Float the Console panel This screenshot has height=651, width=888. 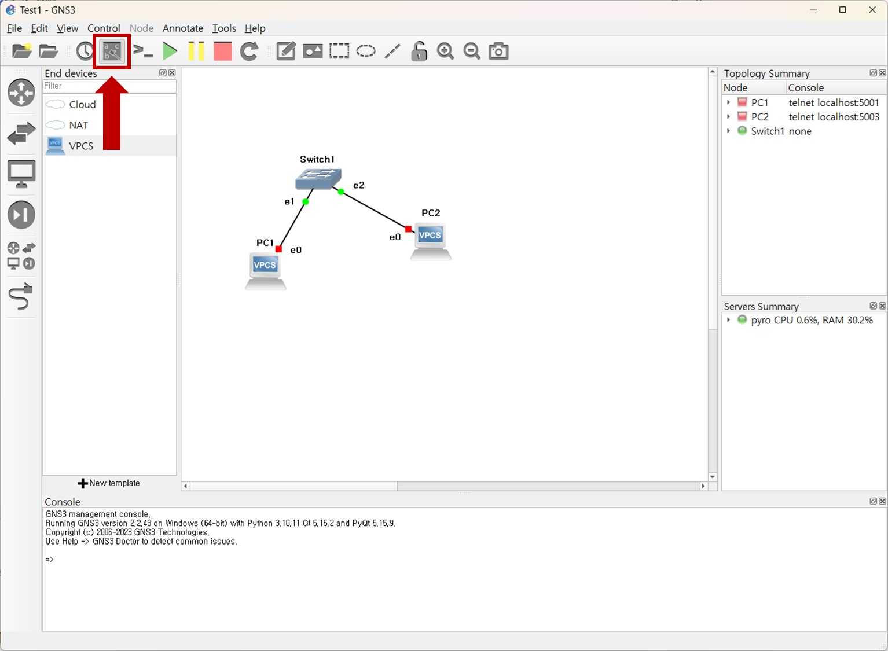[x=873, y=501]
